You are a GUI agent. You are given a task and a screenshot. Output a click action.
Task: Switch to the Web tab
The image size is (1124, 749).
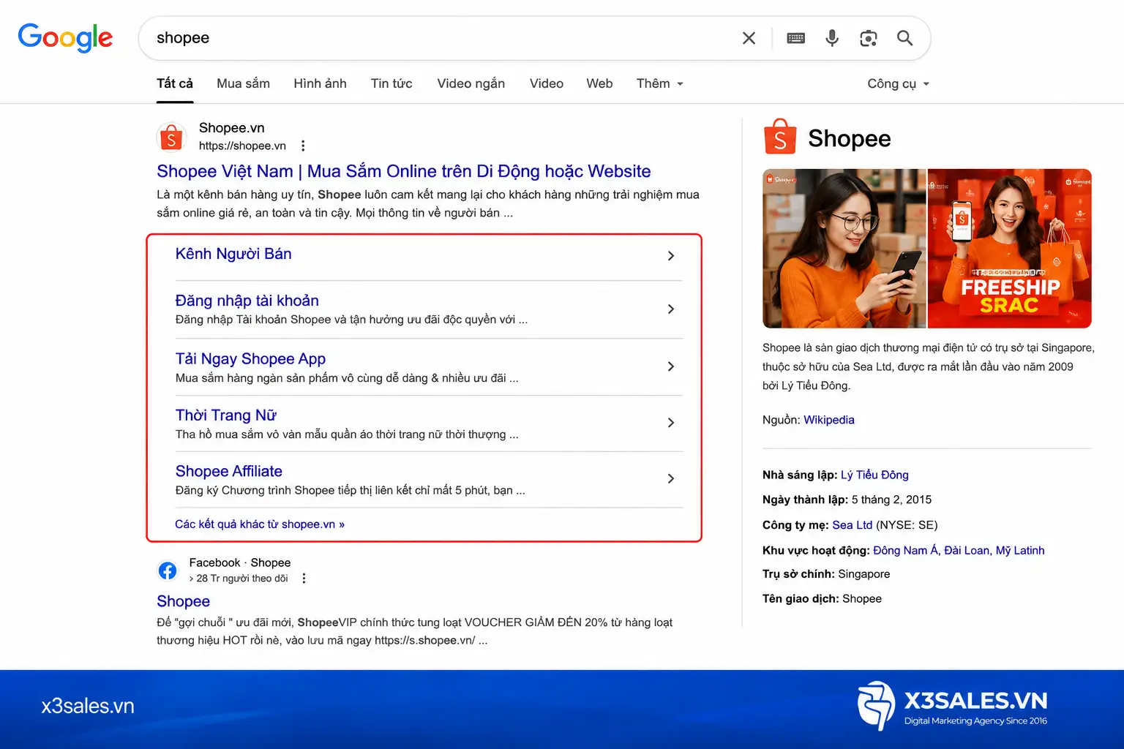coord(599,83)
